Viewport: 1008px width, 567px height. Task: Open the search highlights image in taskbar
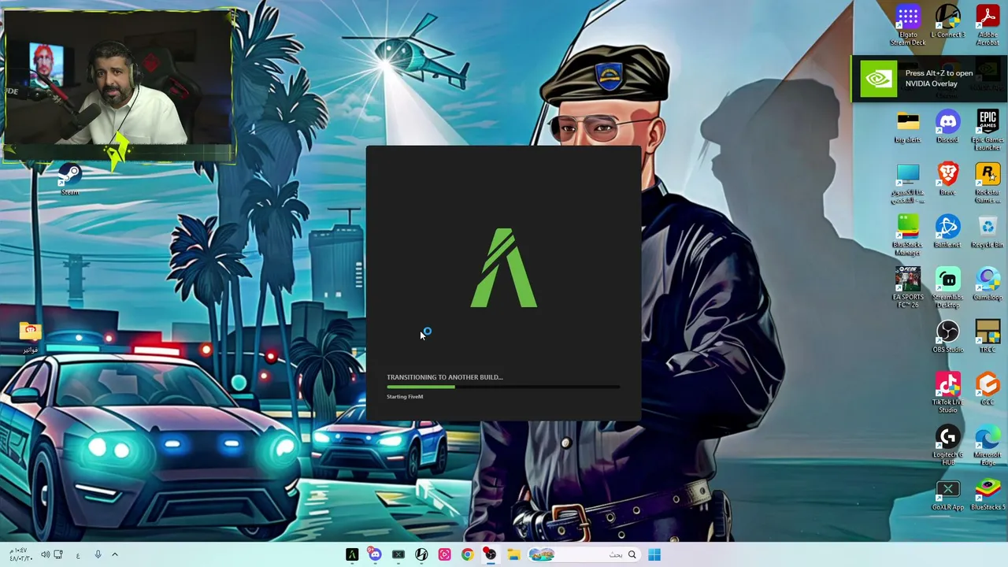[542, 554]
